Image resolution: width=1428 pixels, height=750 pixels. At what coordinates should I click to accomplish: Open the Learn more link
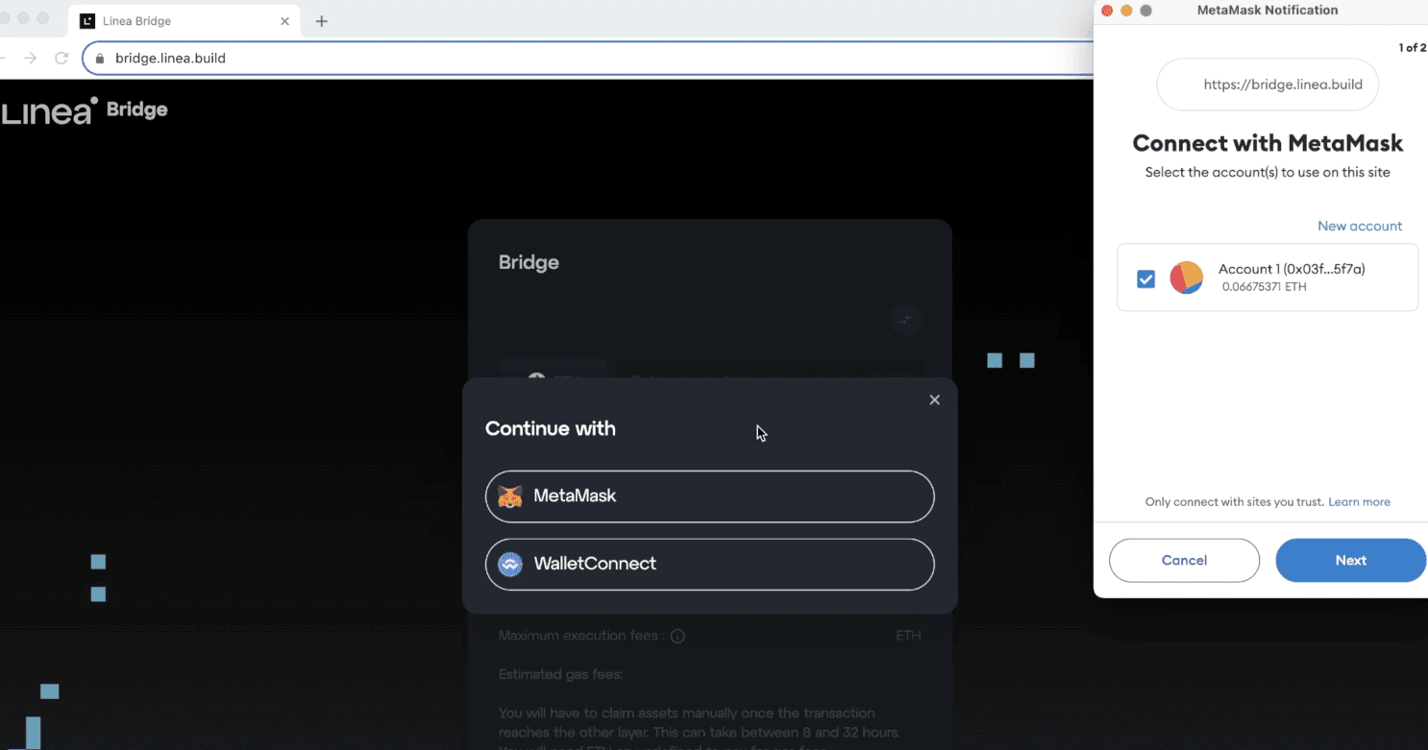click(1359, 502)
